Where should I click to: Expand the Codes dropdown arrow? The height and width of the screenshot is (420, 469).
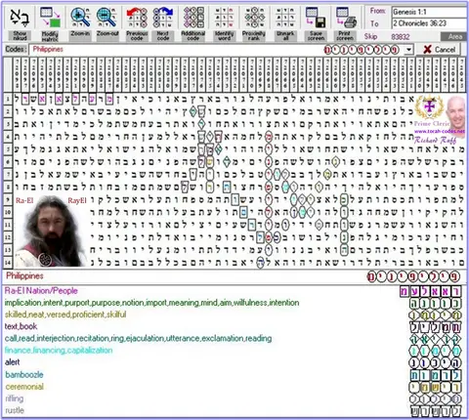(408, 50)
